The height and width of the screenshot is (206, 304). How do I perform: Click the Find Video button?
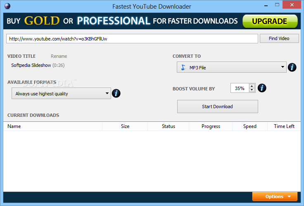[x=279, y=38]
